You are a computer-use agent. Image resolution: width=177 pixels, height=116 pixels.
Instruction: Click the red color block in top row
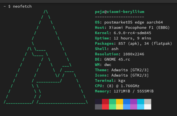[105, 102]
